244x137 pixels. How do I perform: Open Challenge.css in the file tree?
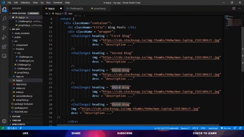click(26, 57)
